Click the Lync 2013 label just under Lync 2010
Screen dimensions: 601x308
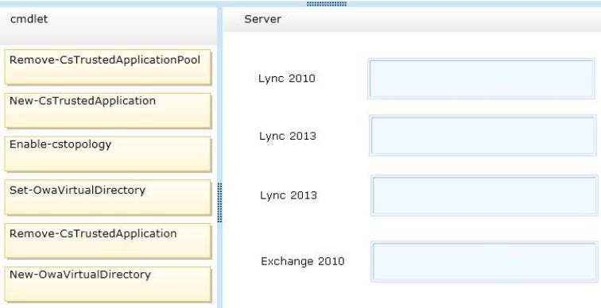click(288, 137)
